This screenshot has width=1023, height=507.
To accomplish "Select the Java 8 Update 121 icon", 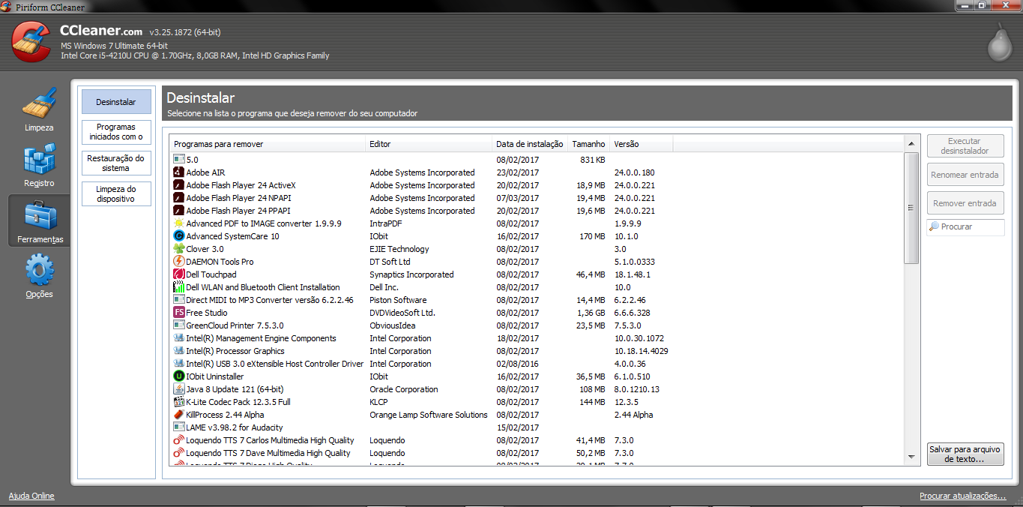I will tap(179, 389).
